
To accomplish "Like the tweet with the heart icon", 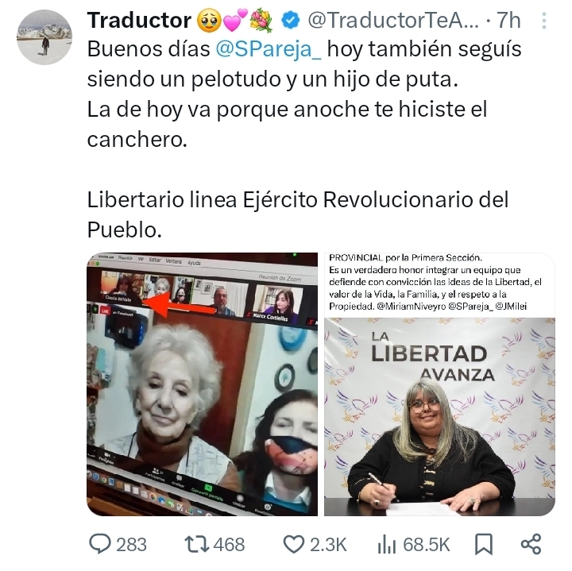I will click(x=294, y=544).
